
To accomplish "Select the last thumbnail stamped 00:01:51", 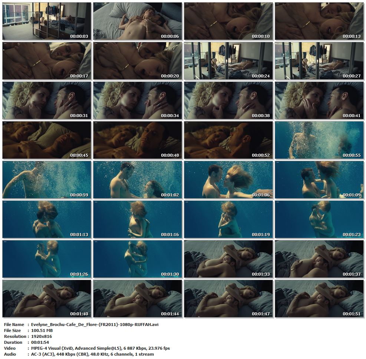I will coord(319,299).
